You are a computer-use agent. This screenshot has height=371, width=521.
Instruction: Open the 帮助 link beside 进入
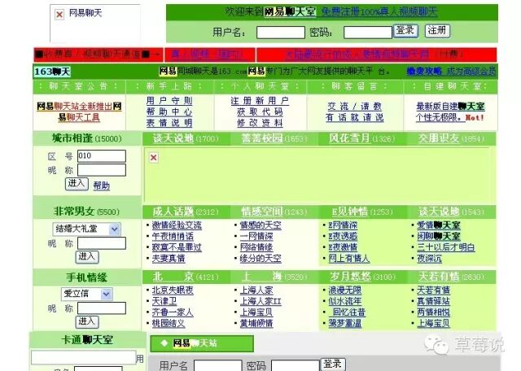click(x=101, y=185)
